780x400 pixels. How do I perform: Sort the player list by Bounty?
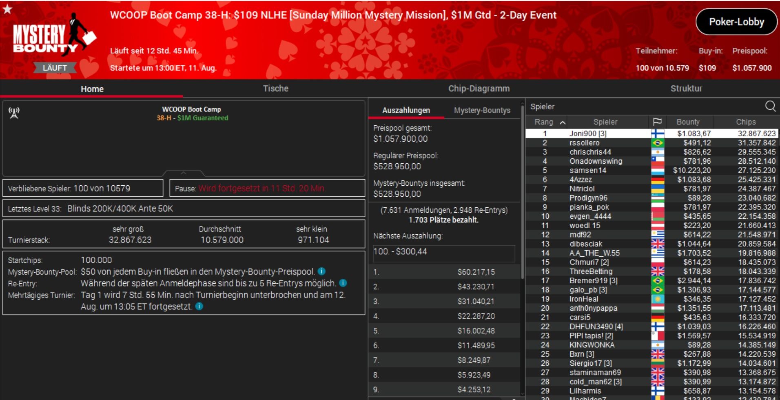tap(688, 122)
